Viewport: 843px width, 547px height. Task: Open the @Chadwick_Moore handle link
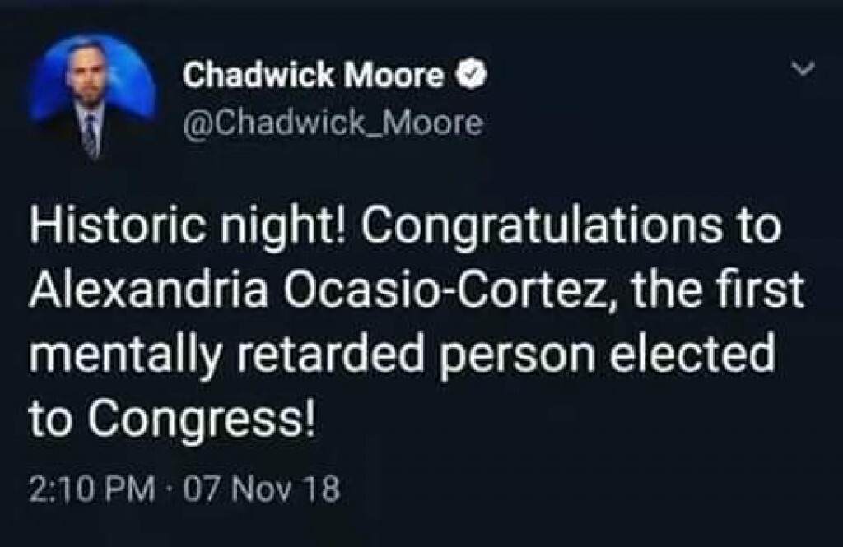(330, 123)
